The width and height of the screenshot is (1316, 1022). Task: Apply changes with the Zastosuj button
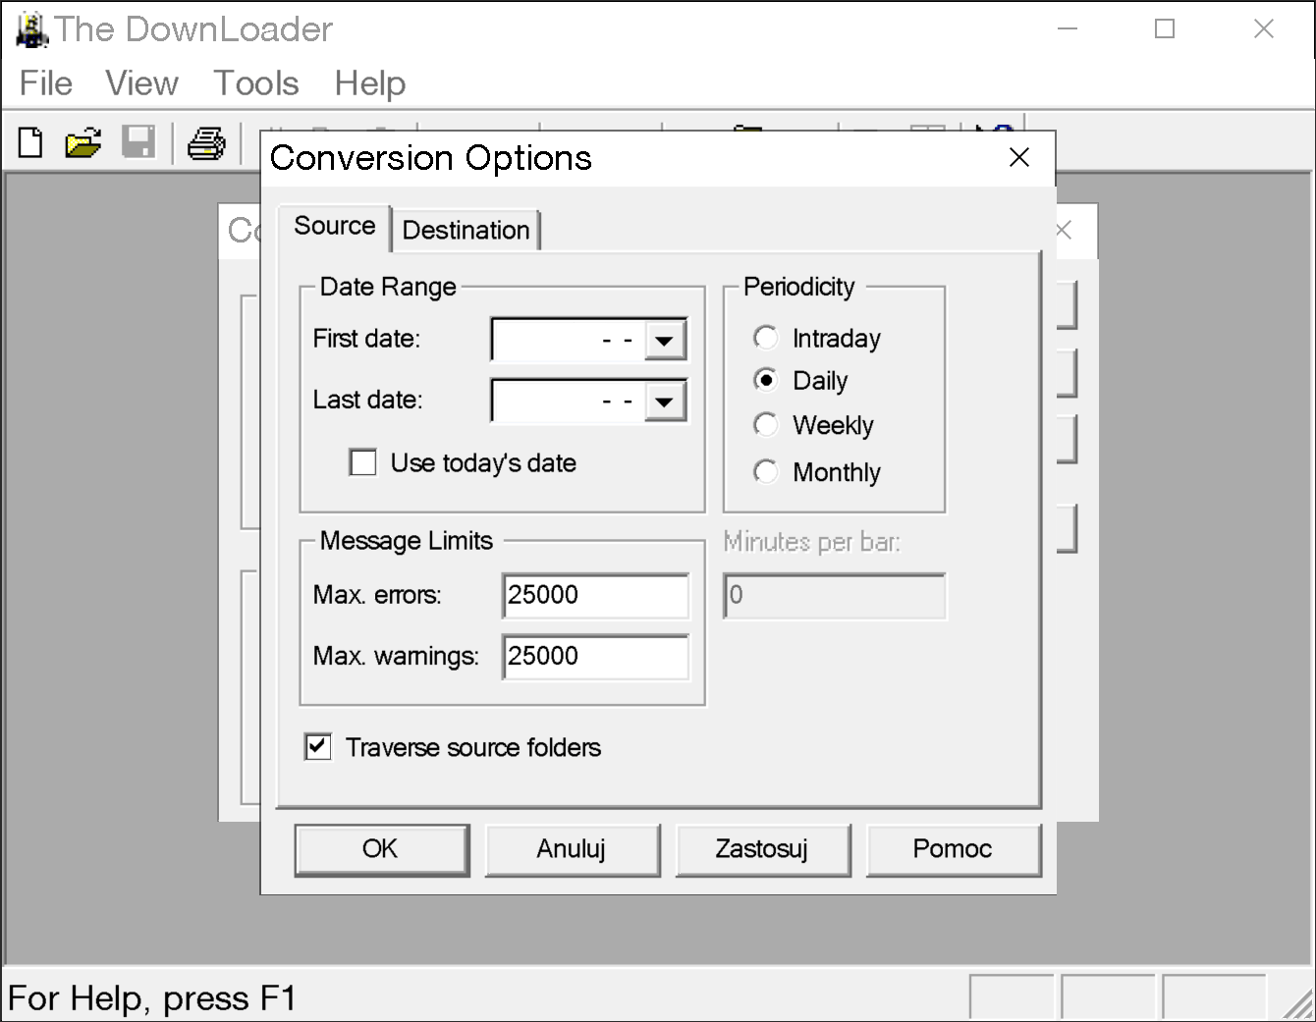pos(763,849)
